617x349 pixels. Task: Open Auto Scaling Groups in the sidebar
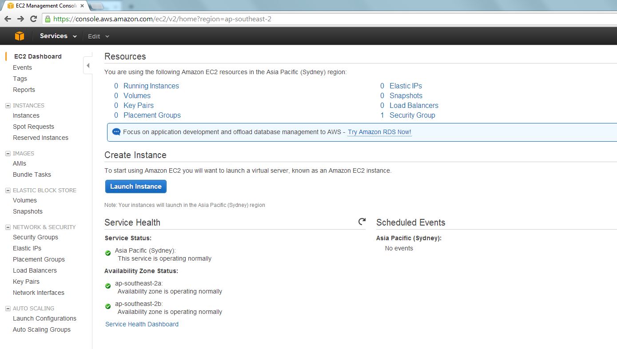coord(42,329)
